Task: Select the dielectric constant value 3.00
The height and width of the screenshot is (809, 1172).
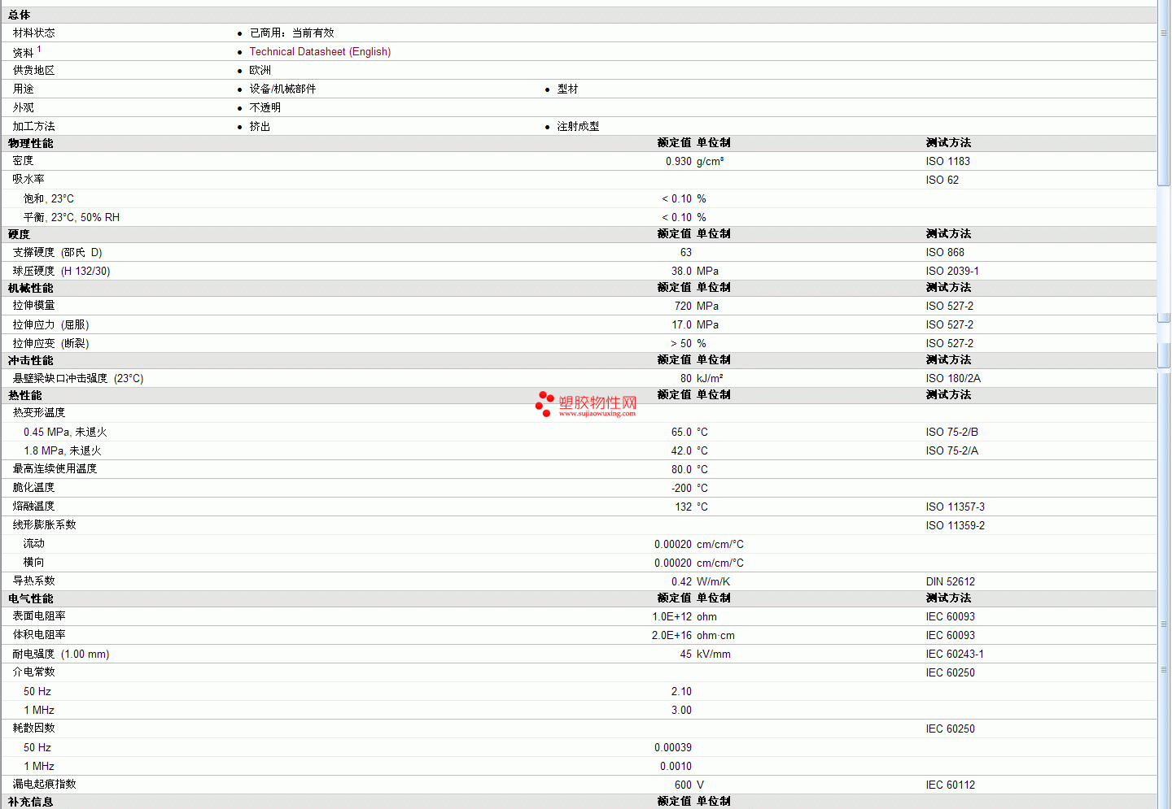Action: 681,710
